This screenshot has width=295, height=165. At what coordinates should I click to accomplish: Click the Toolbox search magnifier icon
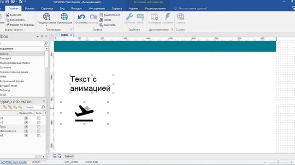click(46, 43)
